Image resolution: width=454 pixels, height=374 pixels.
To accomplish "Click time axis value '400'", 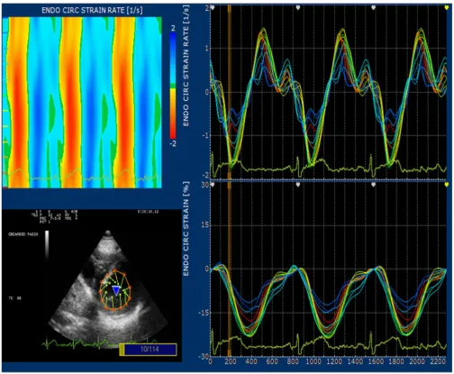I will pyautogui.click(x=251, y=361).
